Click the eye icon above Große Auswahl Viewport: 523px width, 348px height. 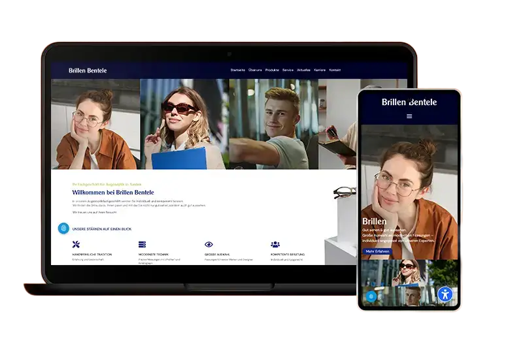pos(209,245)
